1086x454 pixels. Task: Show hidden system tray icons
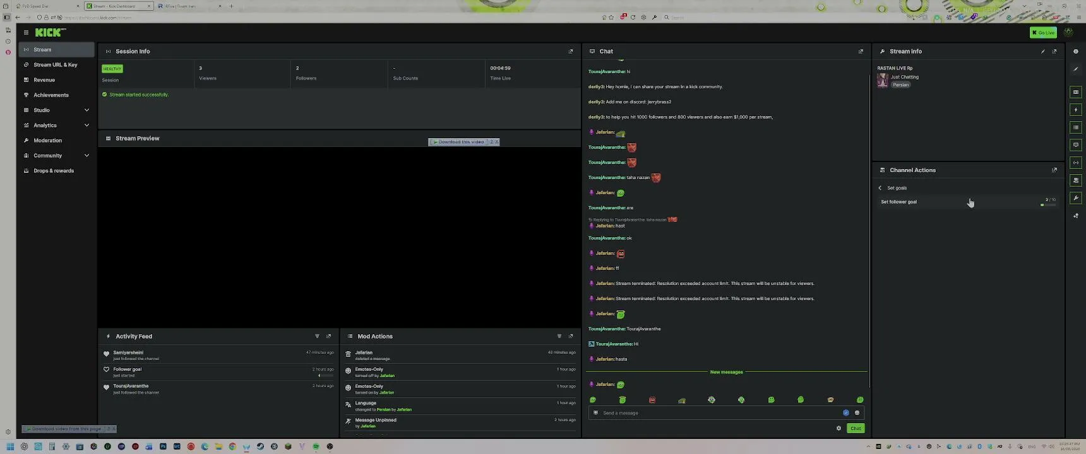click(x=869, y=446)
